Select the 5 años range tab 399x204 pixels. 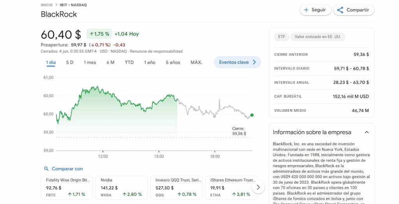173,62
